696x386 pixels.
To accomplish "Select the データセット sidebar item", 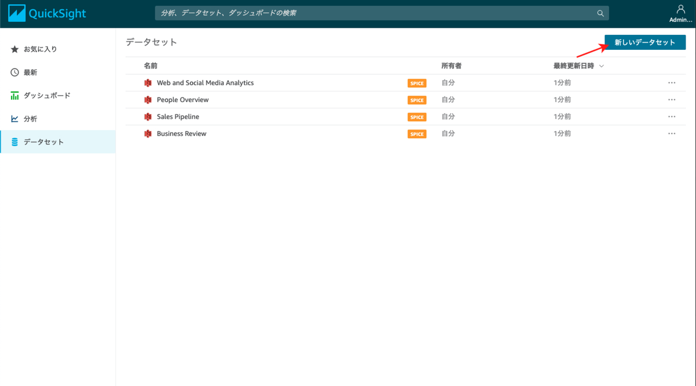I will 58,142.
